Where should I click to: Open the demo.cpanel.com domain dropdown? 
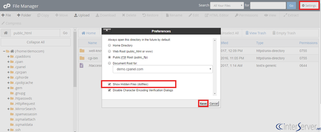click(163, 69)
